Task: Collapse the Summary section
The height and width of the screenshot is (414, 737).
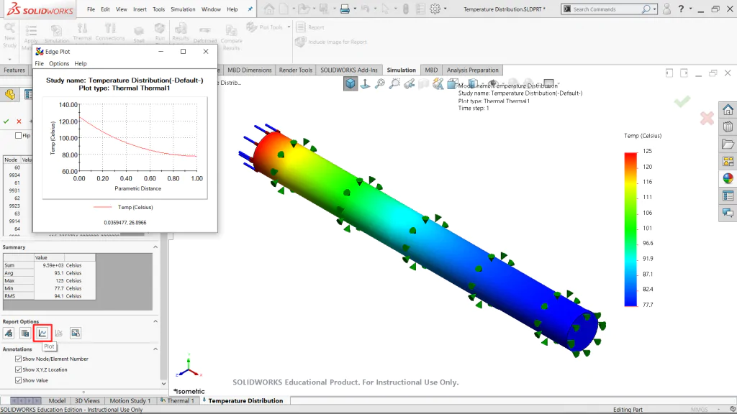Action: (155, 247)
